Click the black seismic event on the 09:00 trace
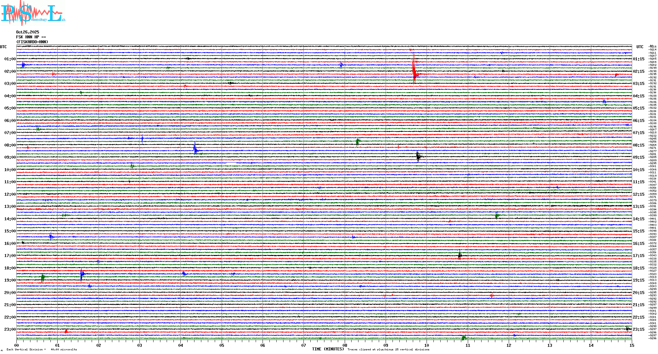 coord(418,156)
